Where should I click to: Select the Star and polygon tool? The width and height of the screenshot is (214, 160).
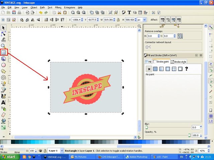click(x=3, y=71)
